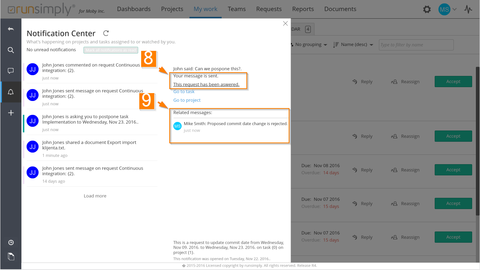Switch to the Projects menu tab
The width and height of the screenshot is (480, 270).
(x=172, y=9)
